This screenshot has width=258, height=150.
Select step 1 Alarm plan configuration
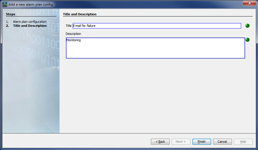[32, 22]
